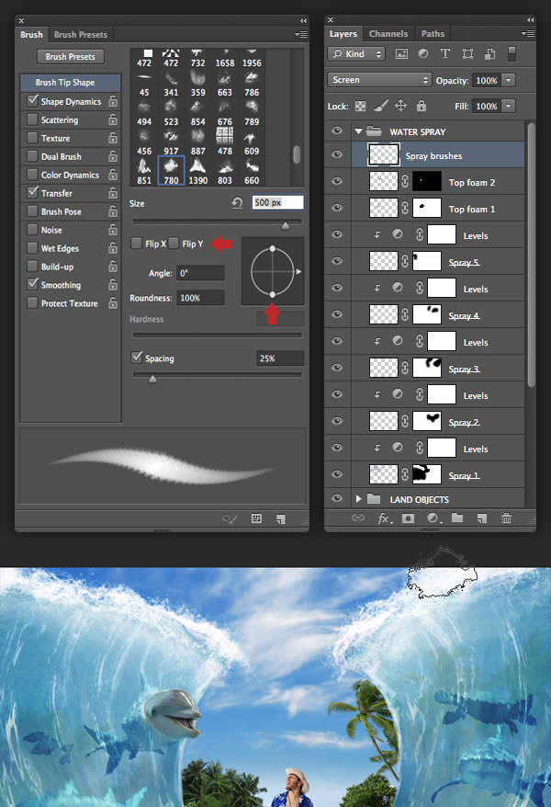This screenshot has width=551, height=807.
Task: Enable Flip Y checkbox
Action: click(174, 243)
